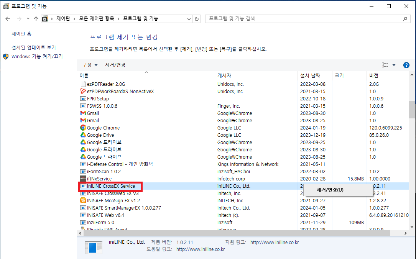This screenshot has width=416, height=259.
Task: Open Windows 기능 켜기/끄기 link
Action: pos(37,56)
